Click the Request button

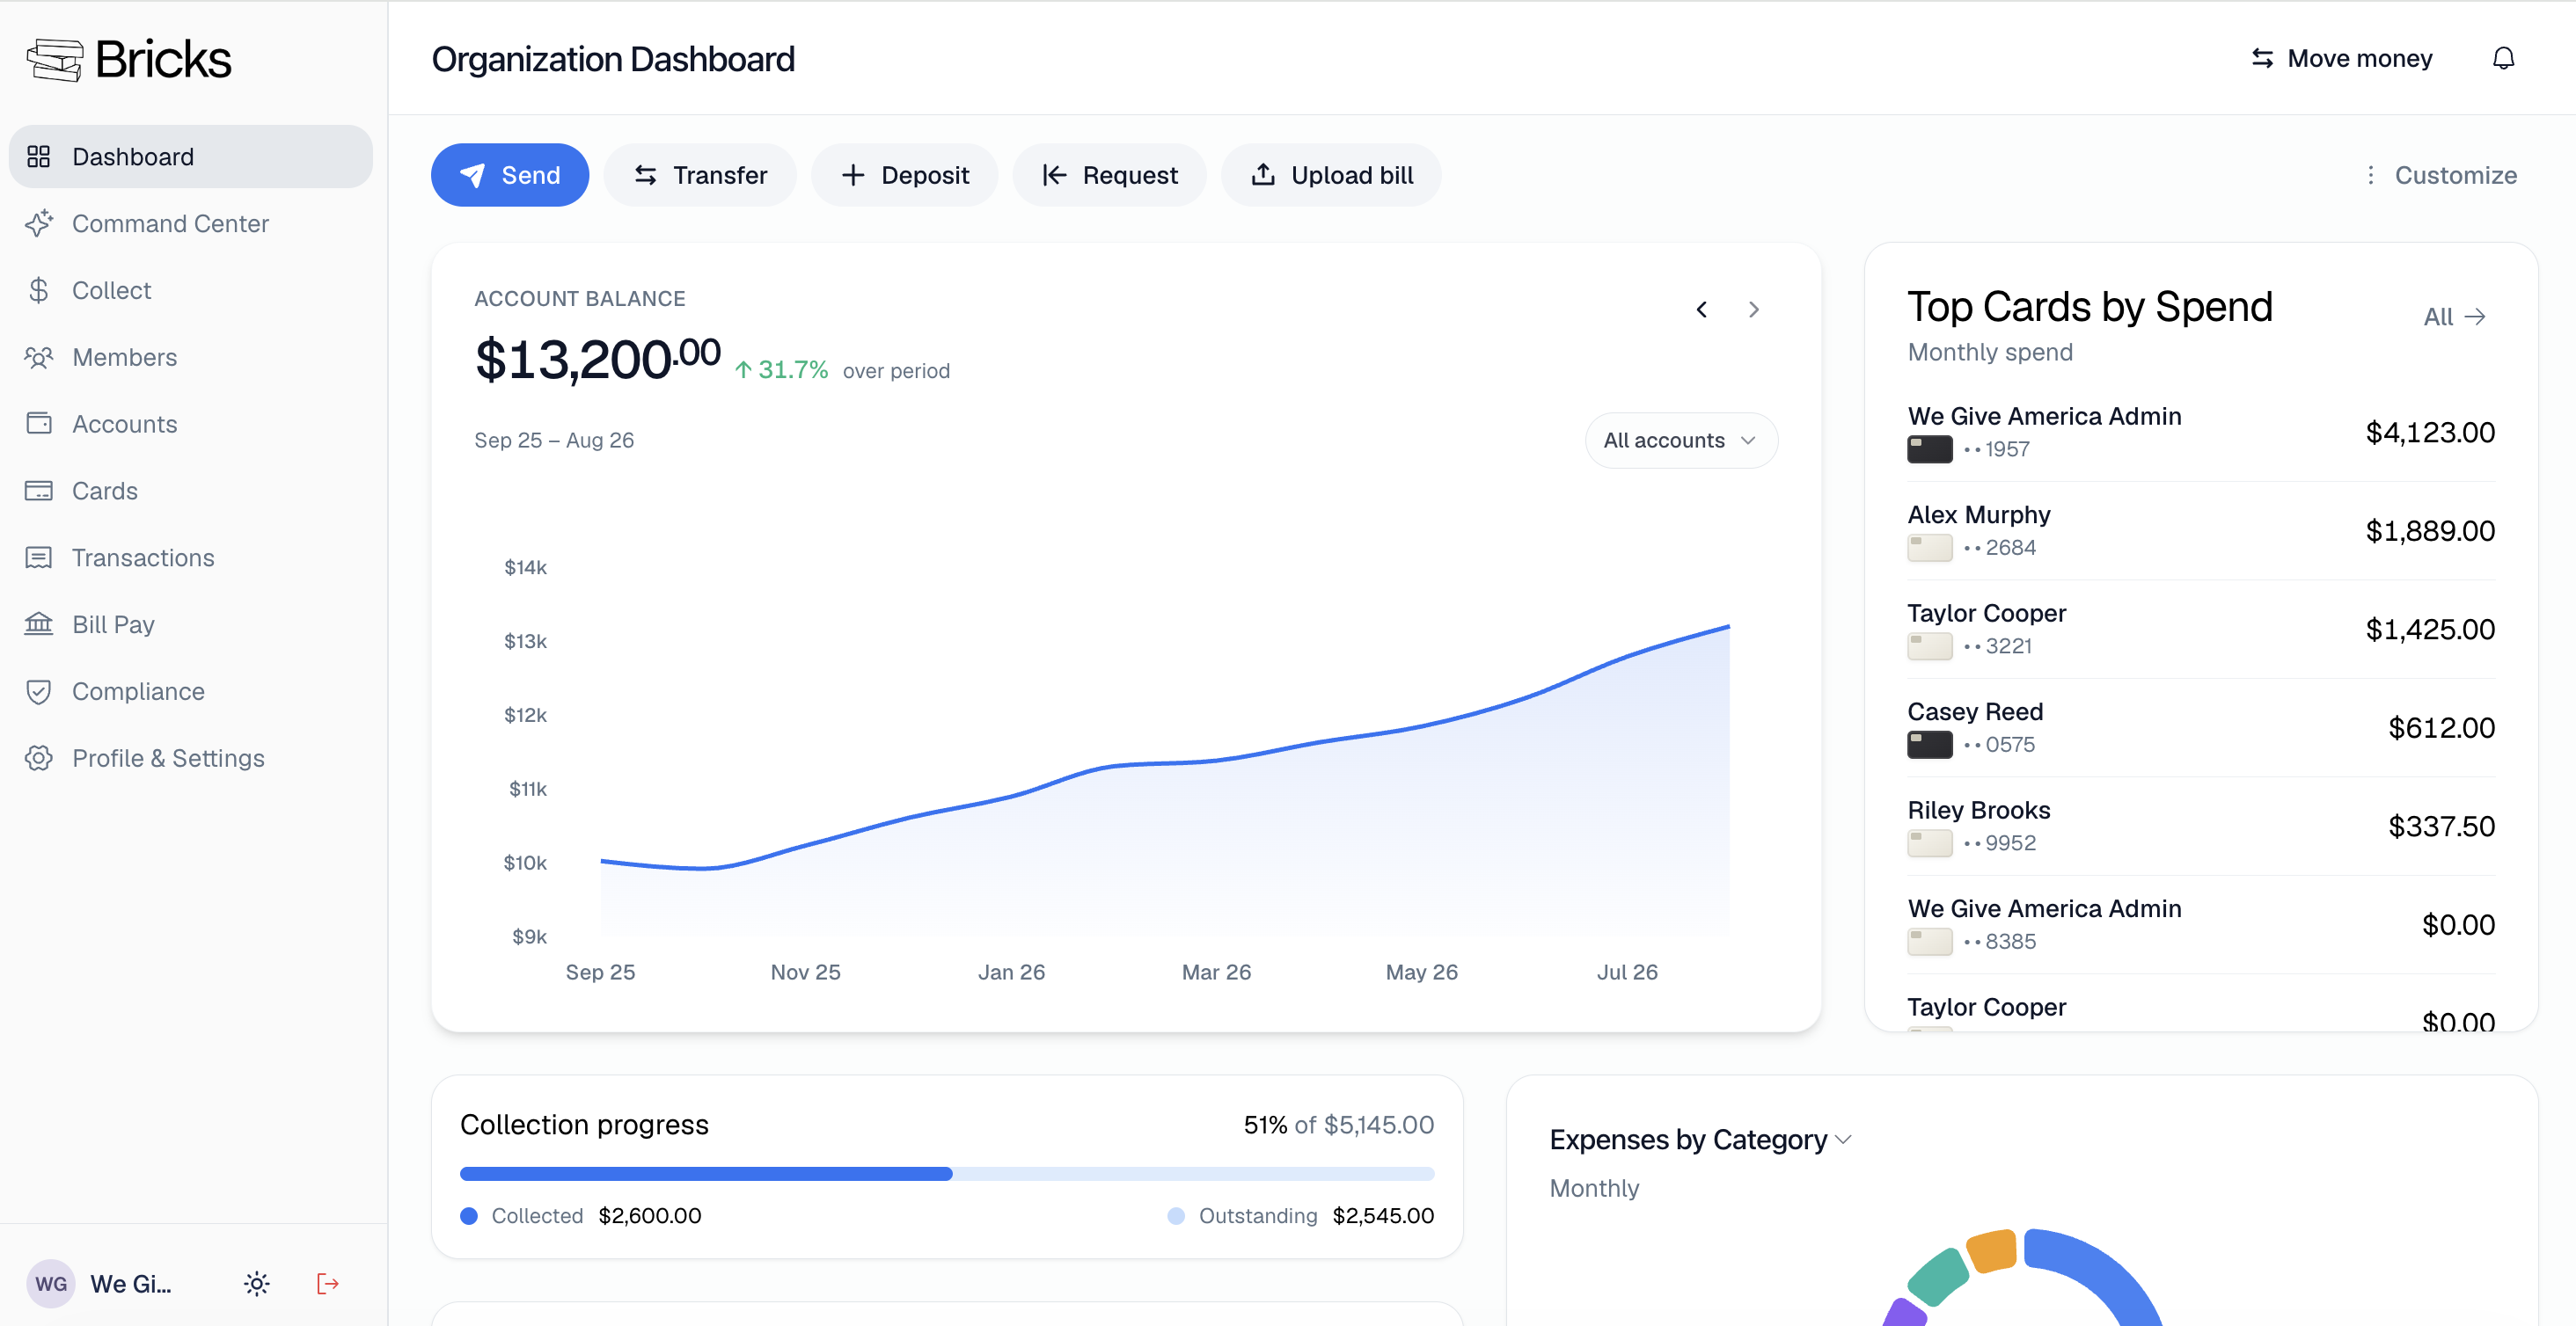point(1110,175)
